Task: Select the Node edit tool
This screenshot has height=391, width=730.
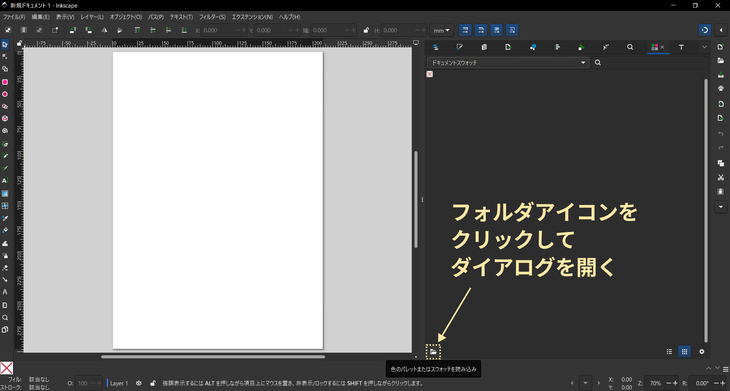Action: [5, 57]
